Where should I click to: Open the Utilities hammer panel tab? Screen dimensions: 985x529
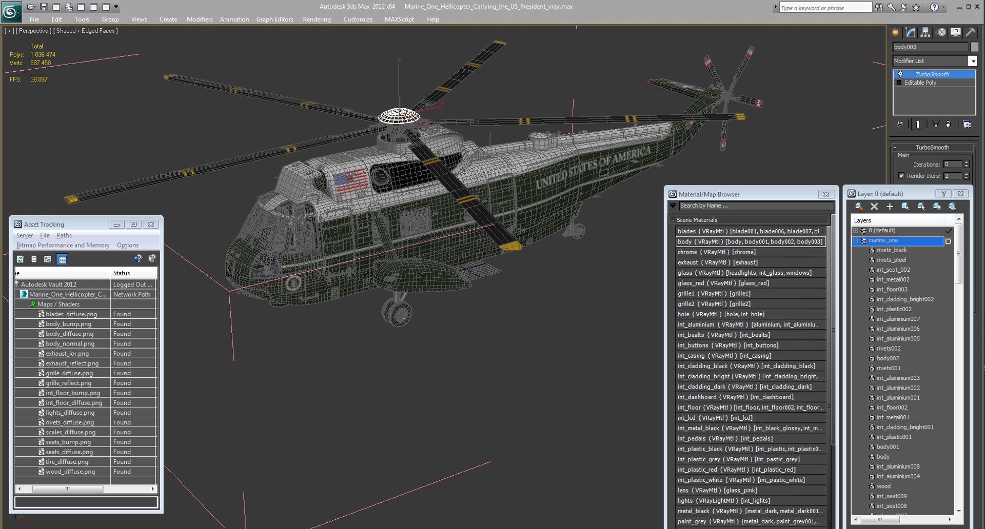(970, 32)
